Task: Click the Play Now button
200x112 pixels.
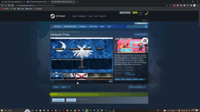Action: coord(71,100)
